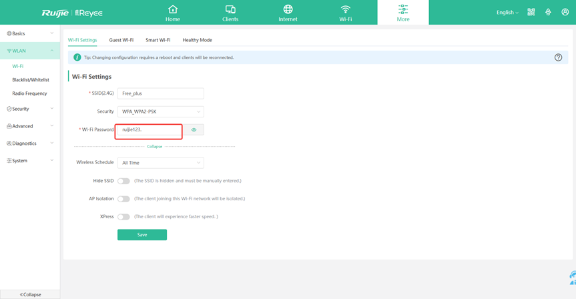
Task: Toggle the Hide SSID switch
Action: click(x=123, y=181)
